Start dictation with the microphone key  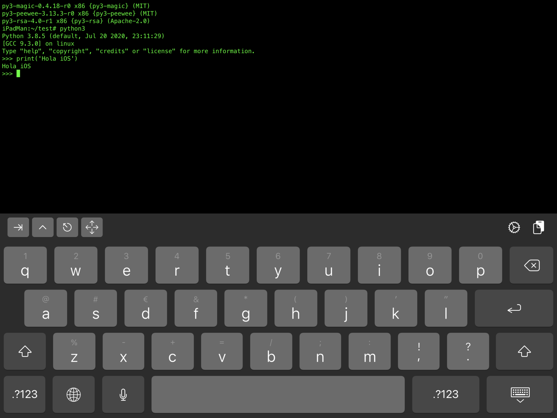coord(123,394)
